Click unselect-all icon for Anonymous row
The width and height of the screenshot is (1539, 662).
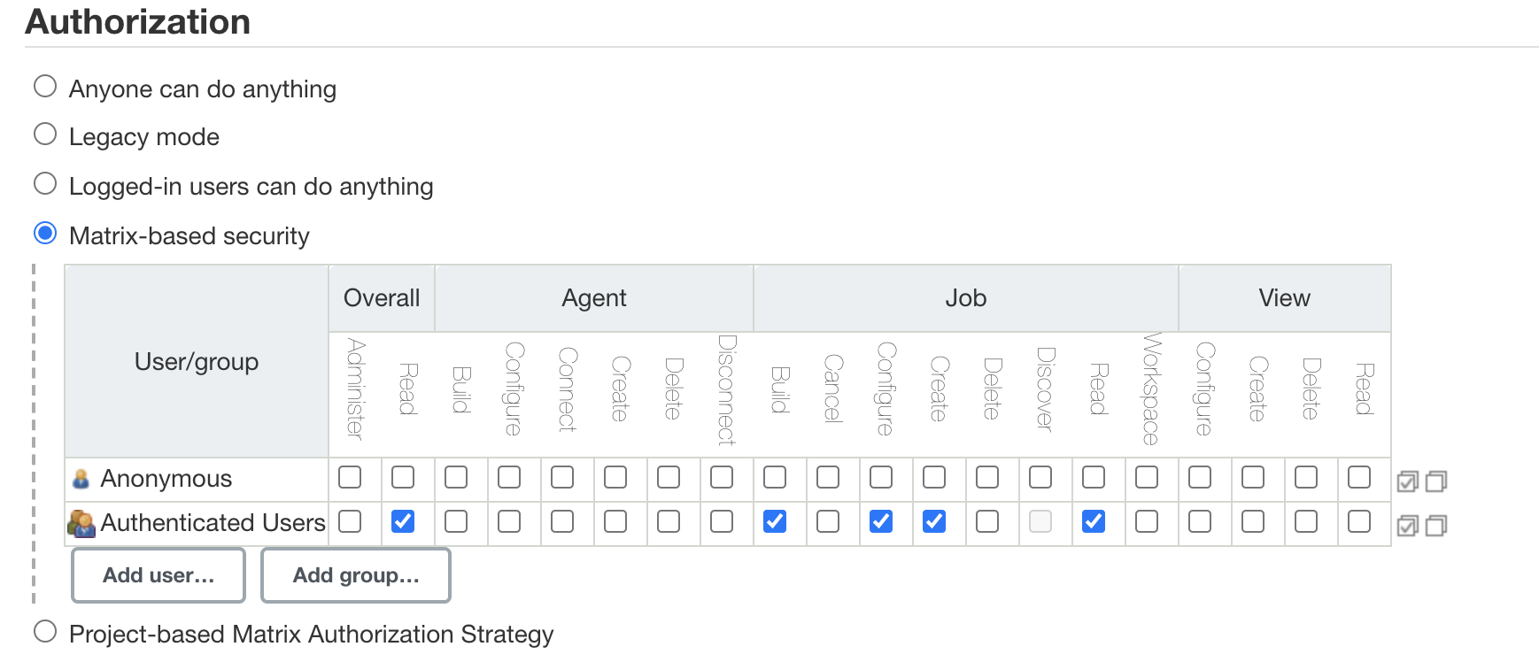point(1436,481)
